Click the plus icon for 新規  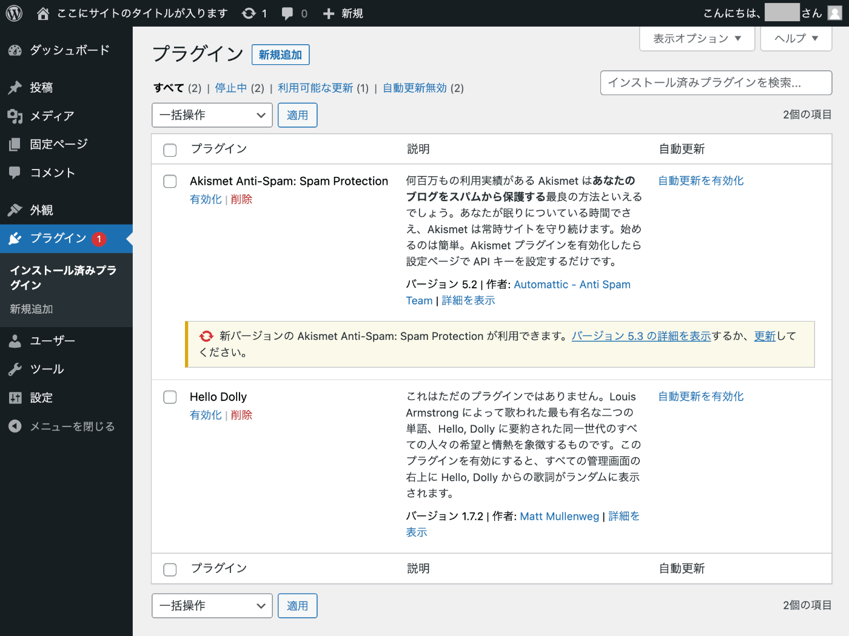(329, 13)
